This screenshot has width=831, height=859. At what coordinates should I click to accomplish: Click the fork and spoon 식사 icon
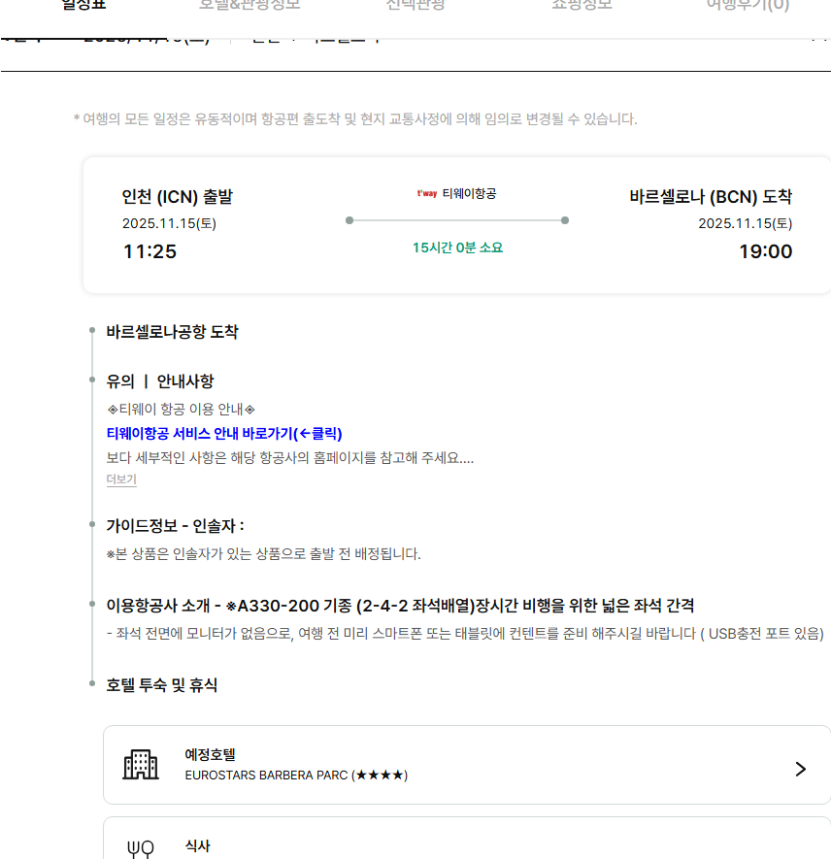pyautogui.click(x=141, y=849)
